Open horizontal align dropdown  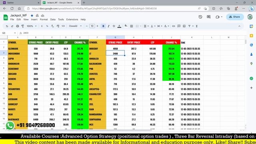click(146, 26)
